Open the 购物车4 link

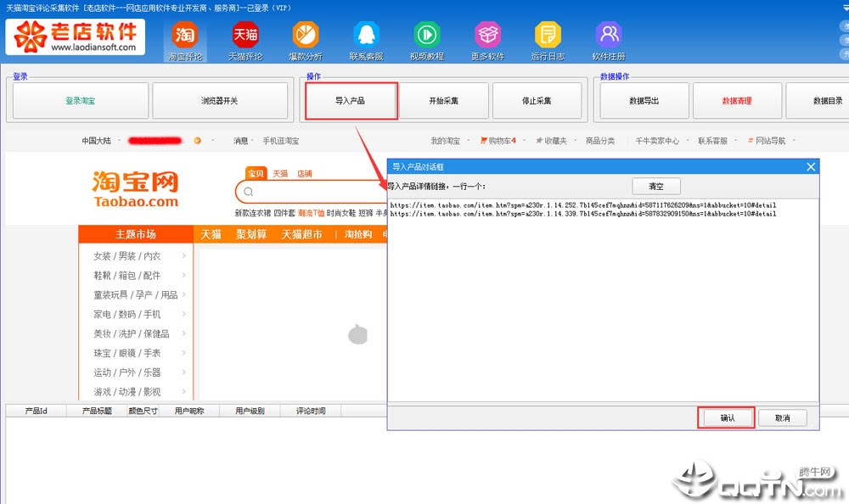pyautogui.click(x=498, y=141)
